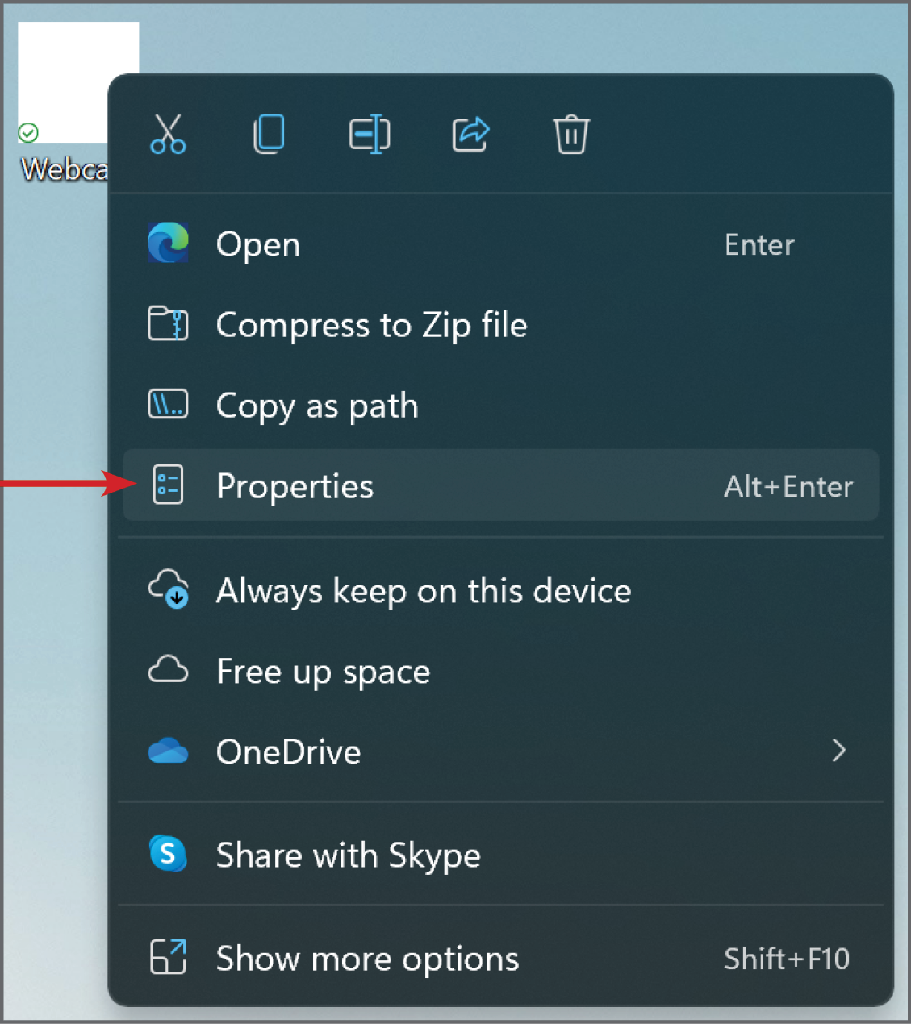Select Open from the context menu

click(x=500, y=244)
